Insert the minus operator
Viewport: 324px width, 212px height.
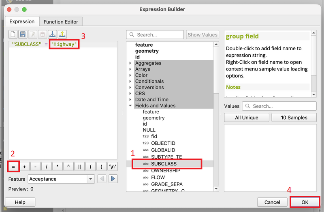click(35, 167)
